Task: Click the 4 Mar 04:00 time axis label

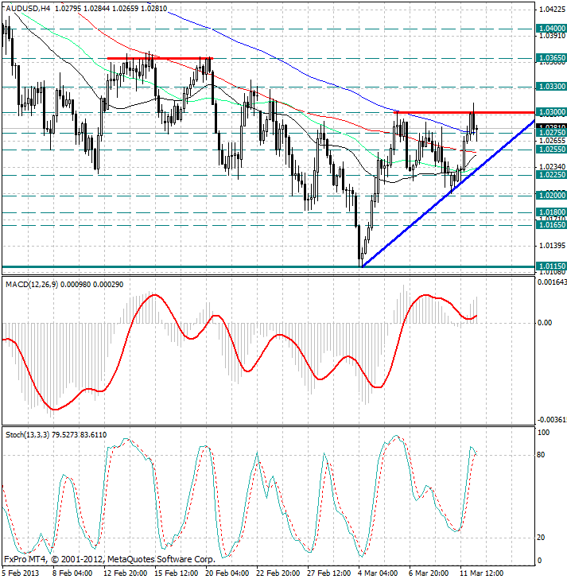Action: [x=378, y=573]
